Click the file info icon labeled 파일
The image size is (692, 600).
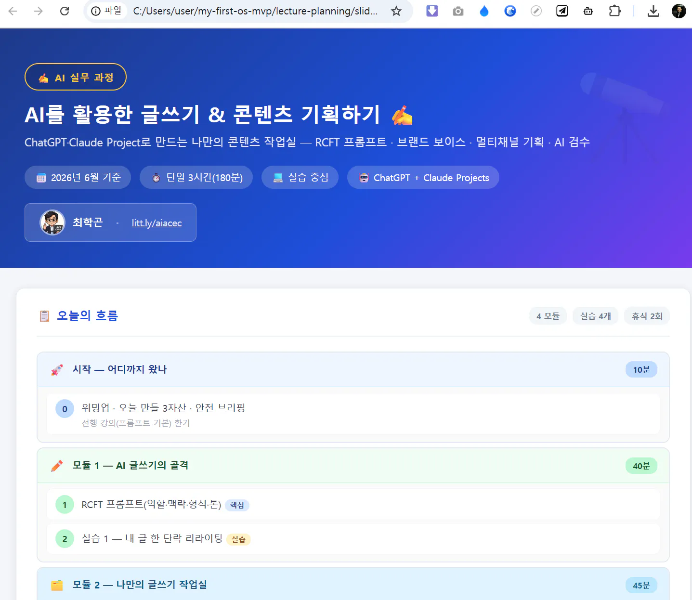point(106,11)
